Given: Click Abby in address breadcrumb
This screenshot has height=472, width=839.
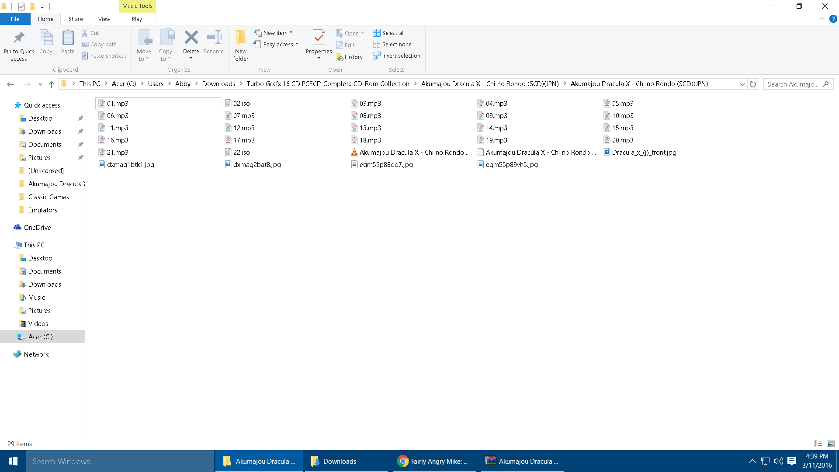Looking at the screenshot, I should pyautogui.click(x=183, y=84).
